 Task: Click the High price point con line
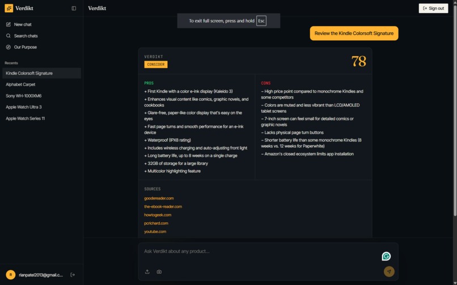pyautogui.click(x=312, y=94)
